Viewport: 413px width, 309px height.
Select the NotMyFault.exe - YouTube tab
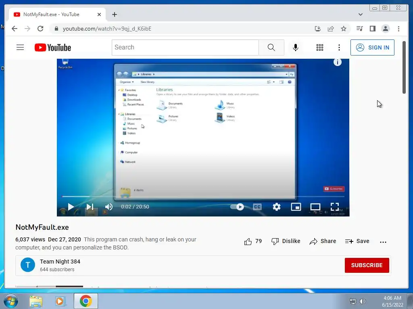point(57,14)
